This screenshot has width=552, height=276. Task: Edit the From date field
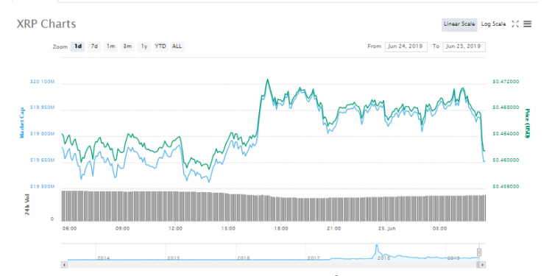[x=406, y=47]
